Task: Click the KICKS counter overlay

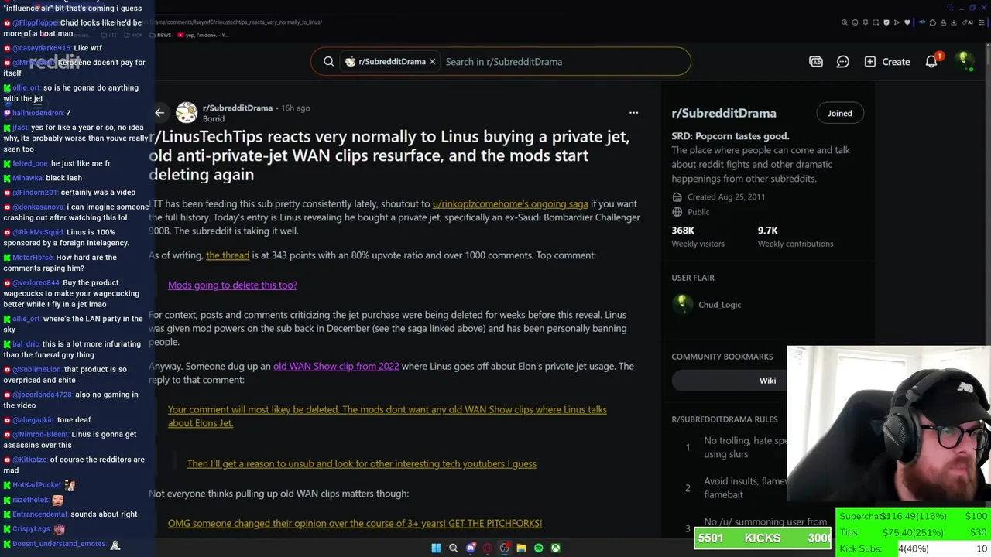Action: [x=762, y=538]
